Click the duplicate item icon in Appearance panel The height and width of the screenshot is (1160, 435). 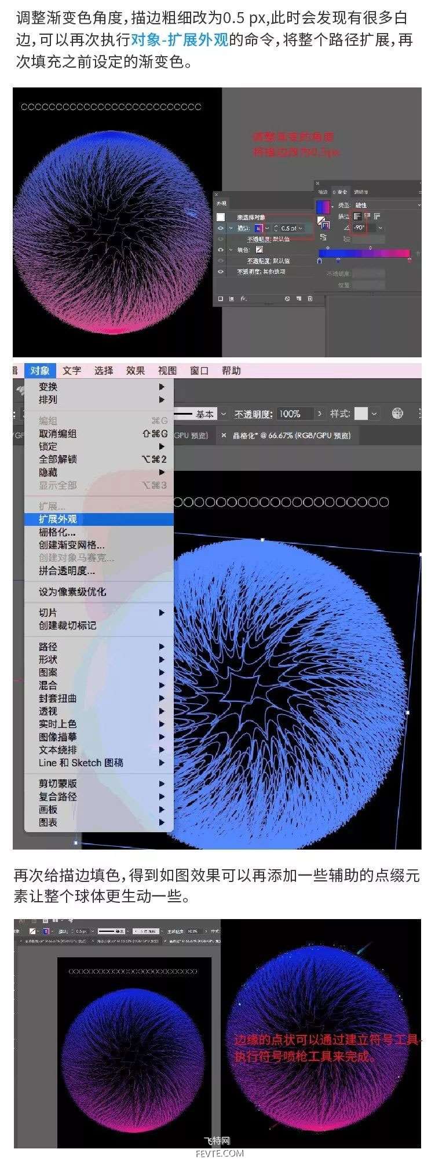tap(299, 299)
